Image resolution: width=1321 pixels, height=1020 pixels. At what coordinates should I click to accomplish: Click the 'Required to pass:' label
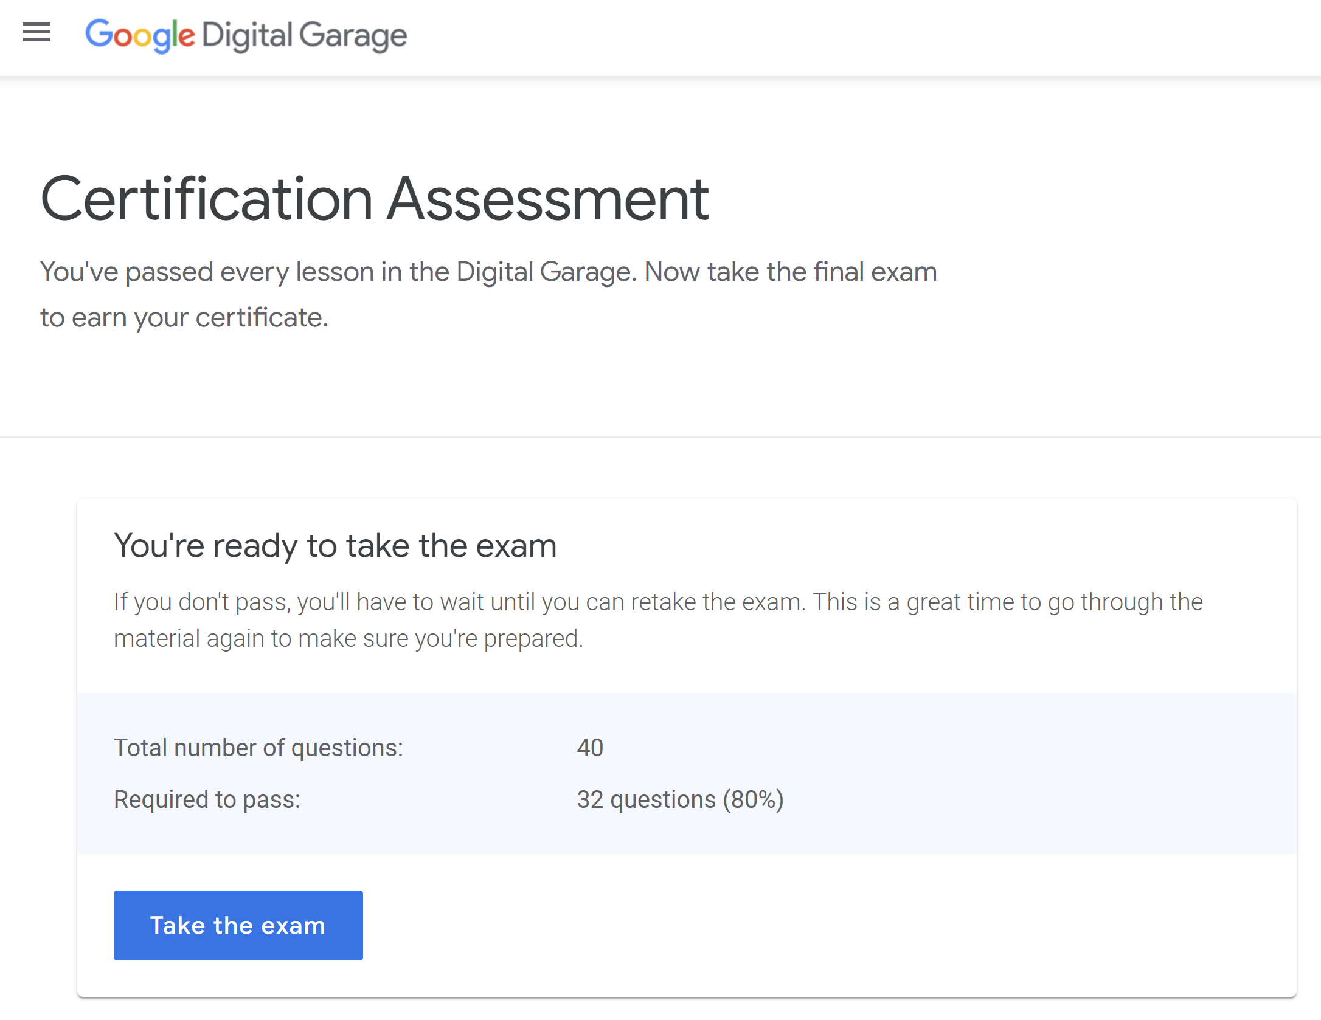(x=207, y=799)
